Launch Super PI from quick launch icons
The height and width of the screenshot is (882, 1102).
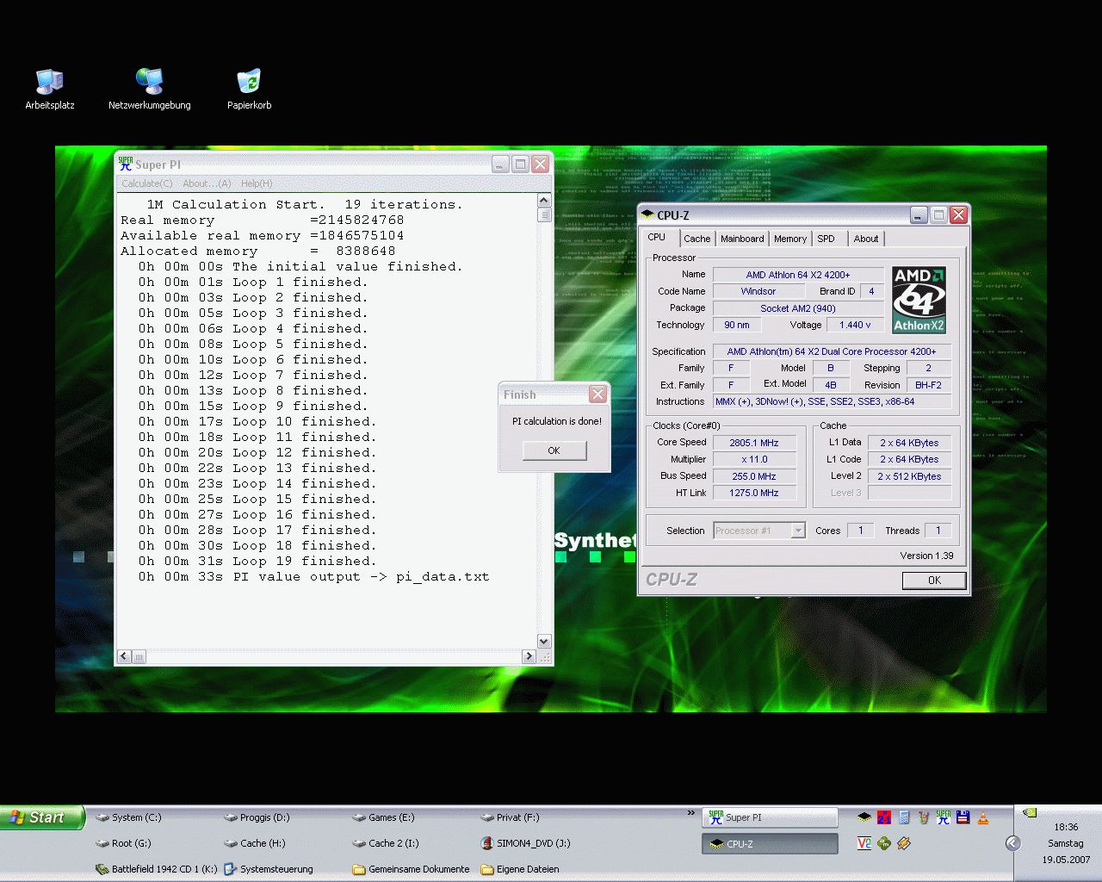point(944,817)
